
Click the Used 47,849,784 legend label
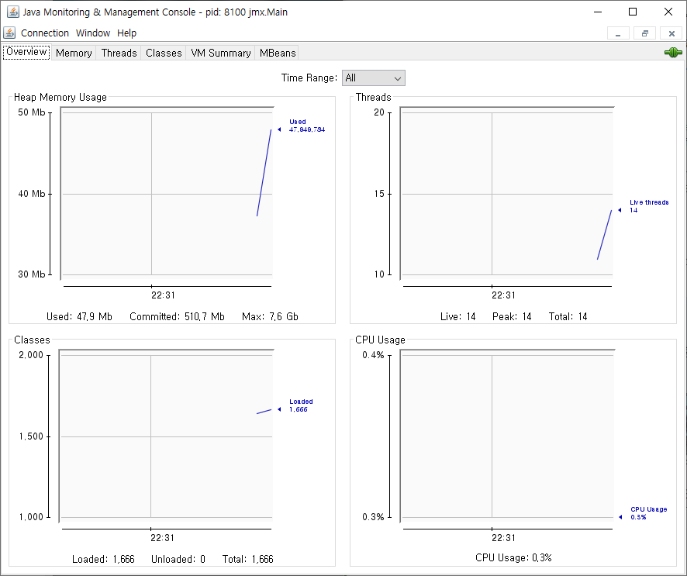pyautogui.click(x=307, y=126)
